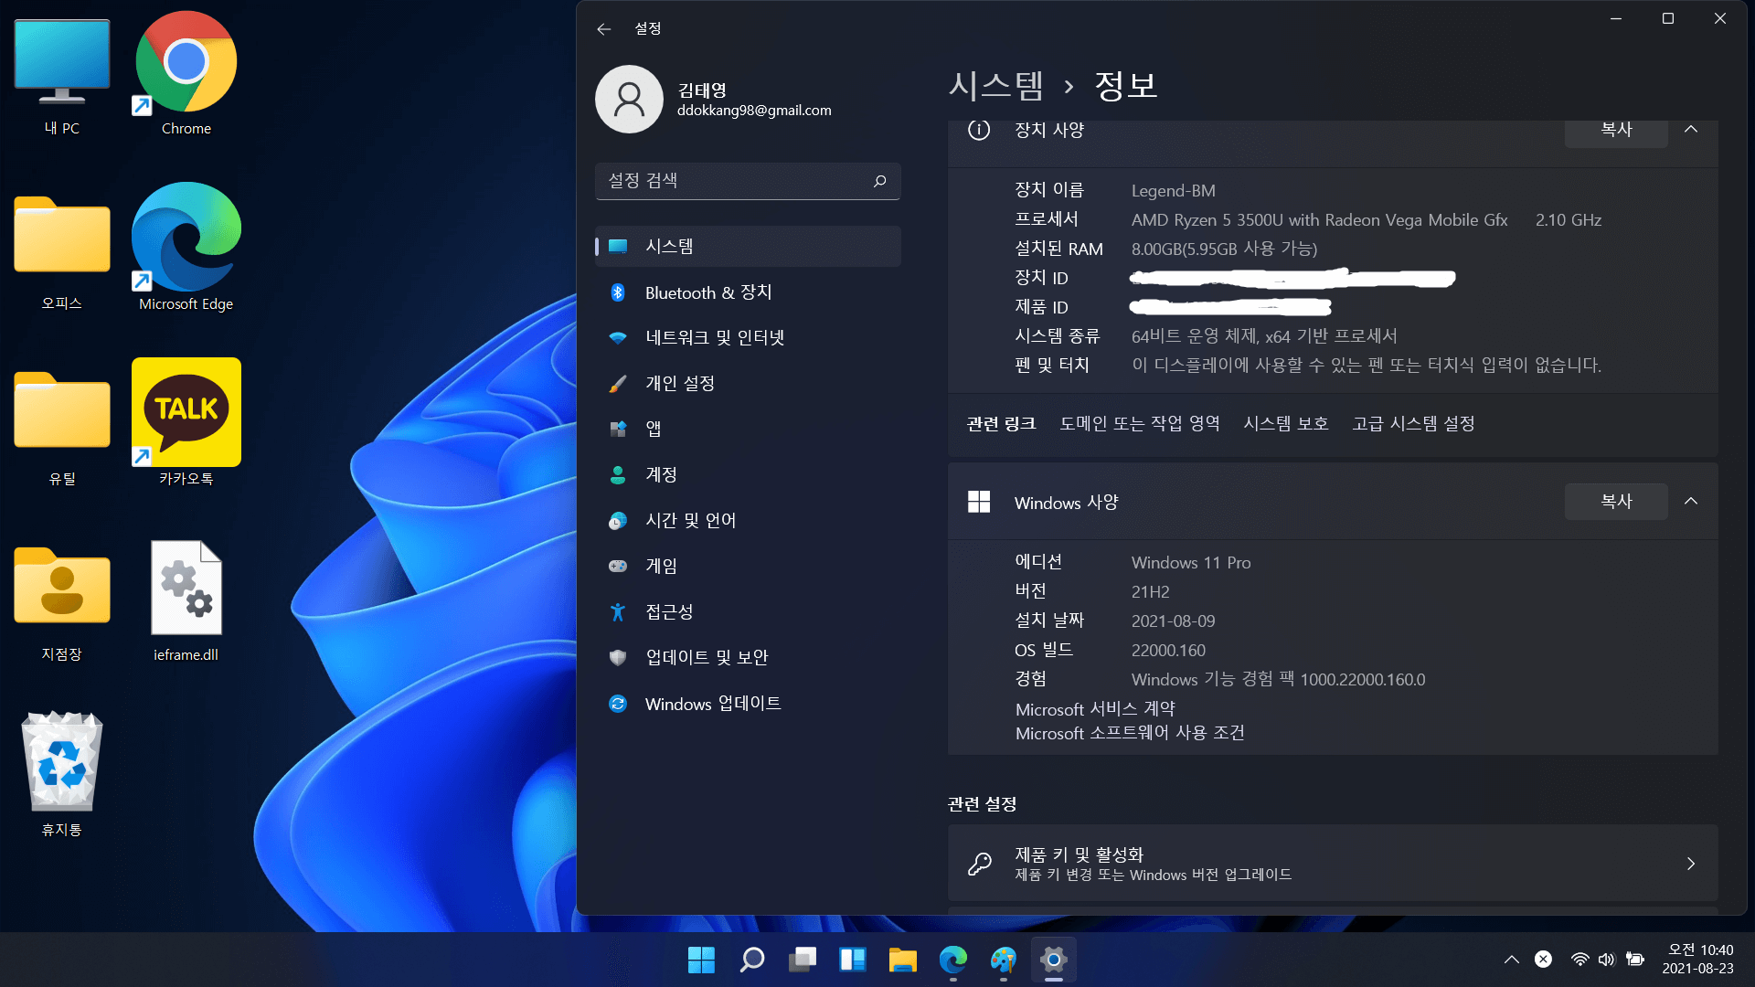Click the magnifier icon in 설정 검색
1755x987 pixels.
point(879,181)
